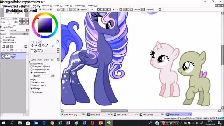This screenshot has width=224, height=126.
Task: Select Transparency (Fuzzy) detection mode
Action: point(31,70)
